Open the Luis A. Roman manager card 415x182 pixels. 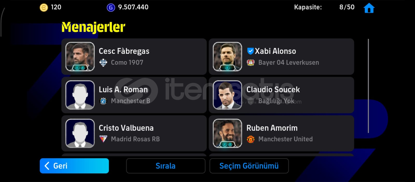[x=134, y=95]
